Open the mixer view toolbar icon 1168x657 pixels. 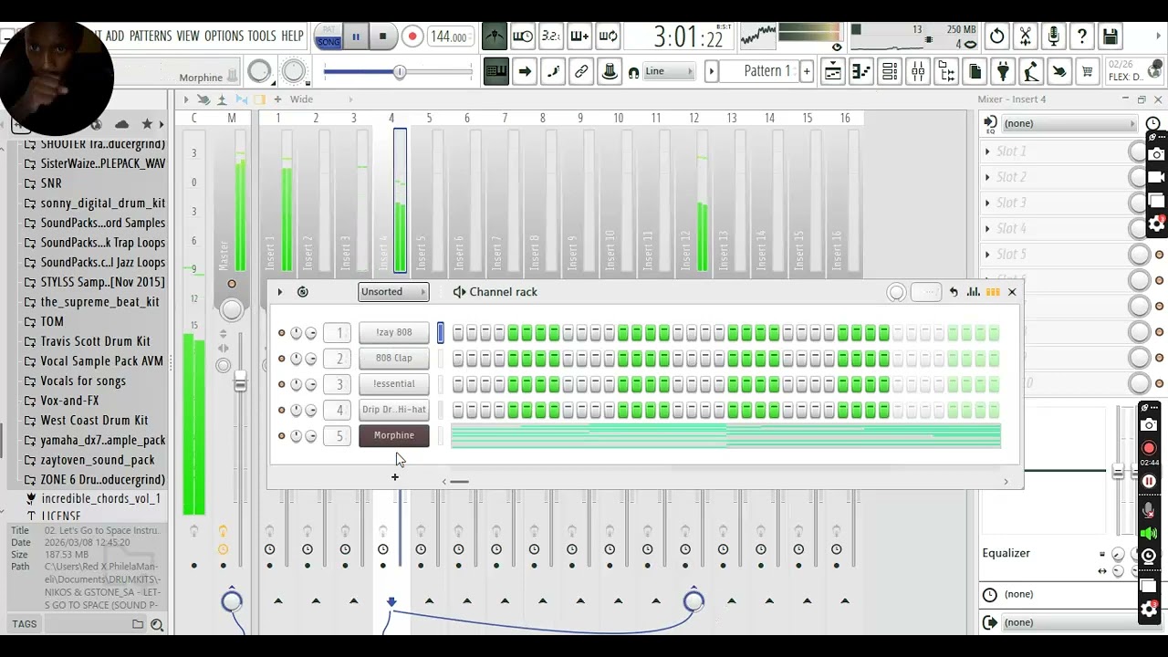[x=918, y=71]
